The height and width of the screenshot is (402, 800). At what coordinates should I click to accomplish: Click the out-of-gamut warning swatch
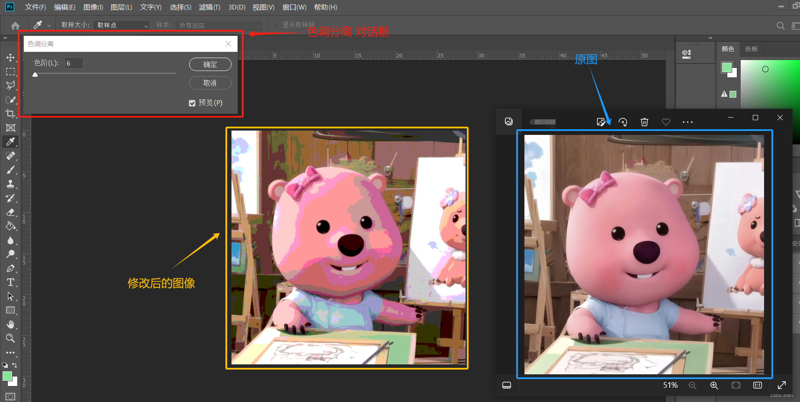point(733,94)
